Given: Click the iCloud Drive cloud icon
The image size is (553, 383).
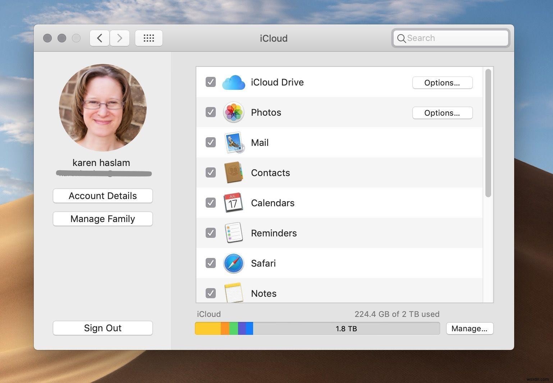Looking at the screenshot, I should click(234, 82).
